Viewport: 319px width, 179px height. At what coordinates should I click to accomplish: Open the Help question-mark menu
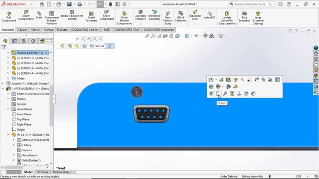click(289, 4)
